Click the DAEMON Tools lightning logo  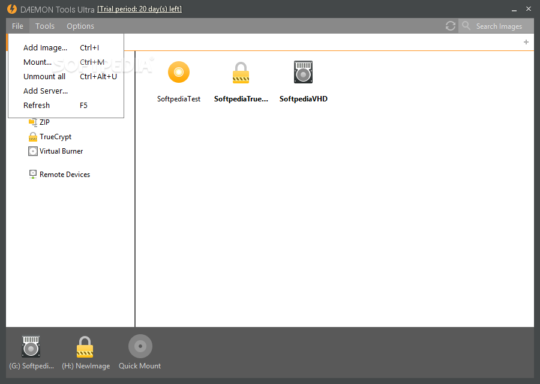pos(12,9)
